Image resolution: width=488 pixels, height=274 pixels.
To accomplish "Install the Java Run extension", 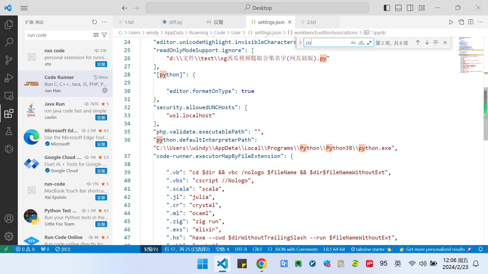I will click(x=101, y=118).
